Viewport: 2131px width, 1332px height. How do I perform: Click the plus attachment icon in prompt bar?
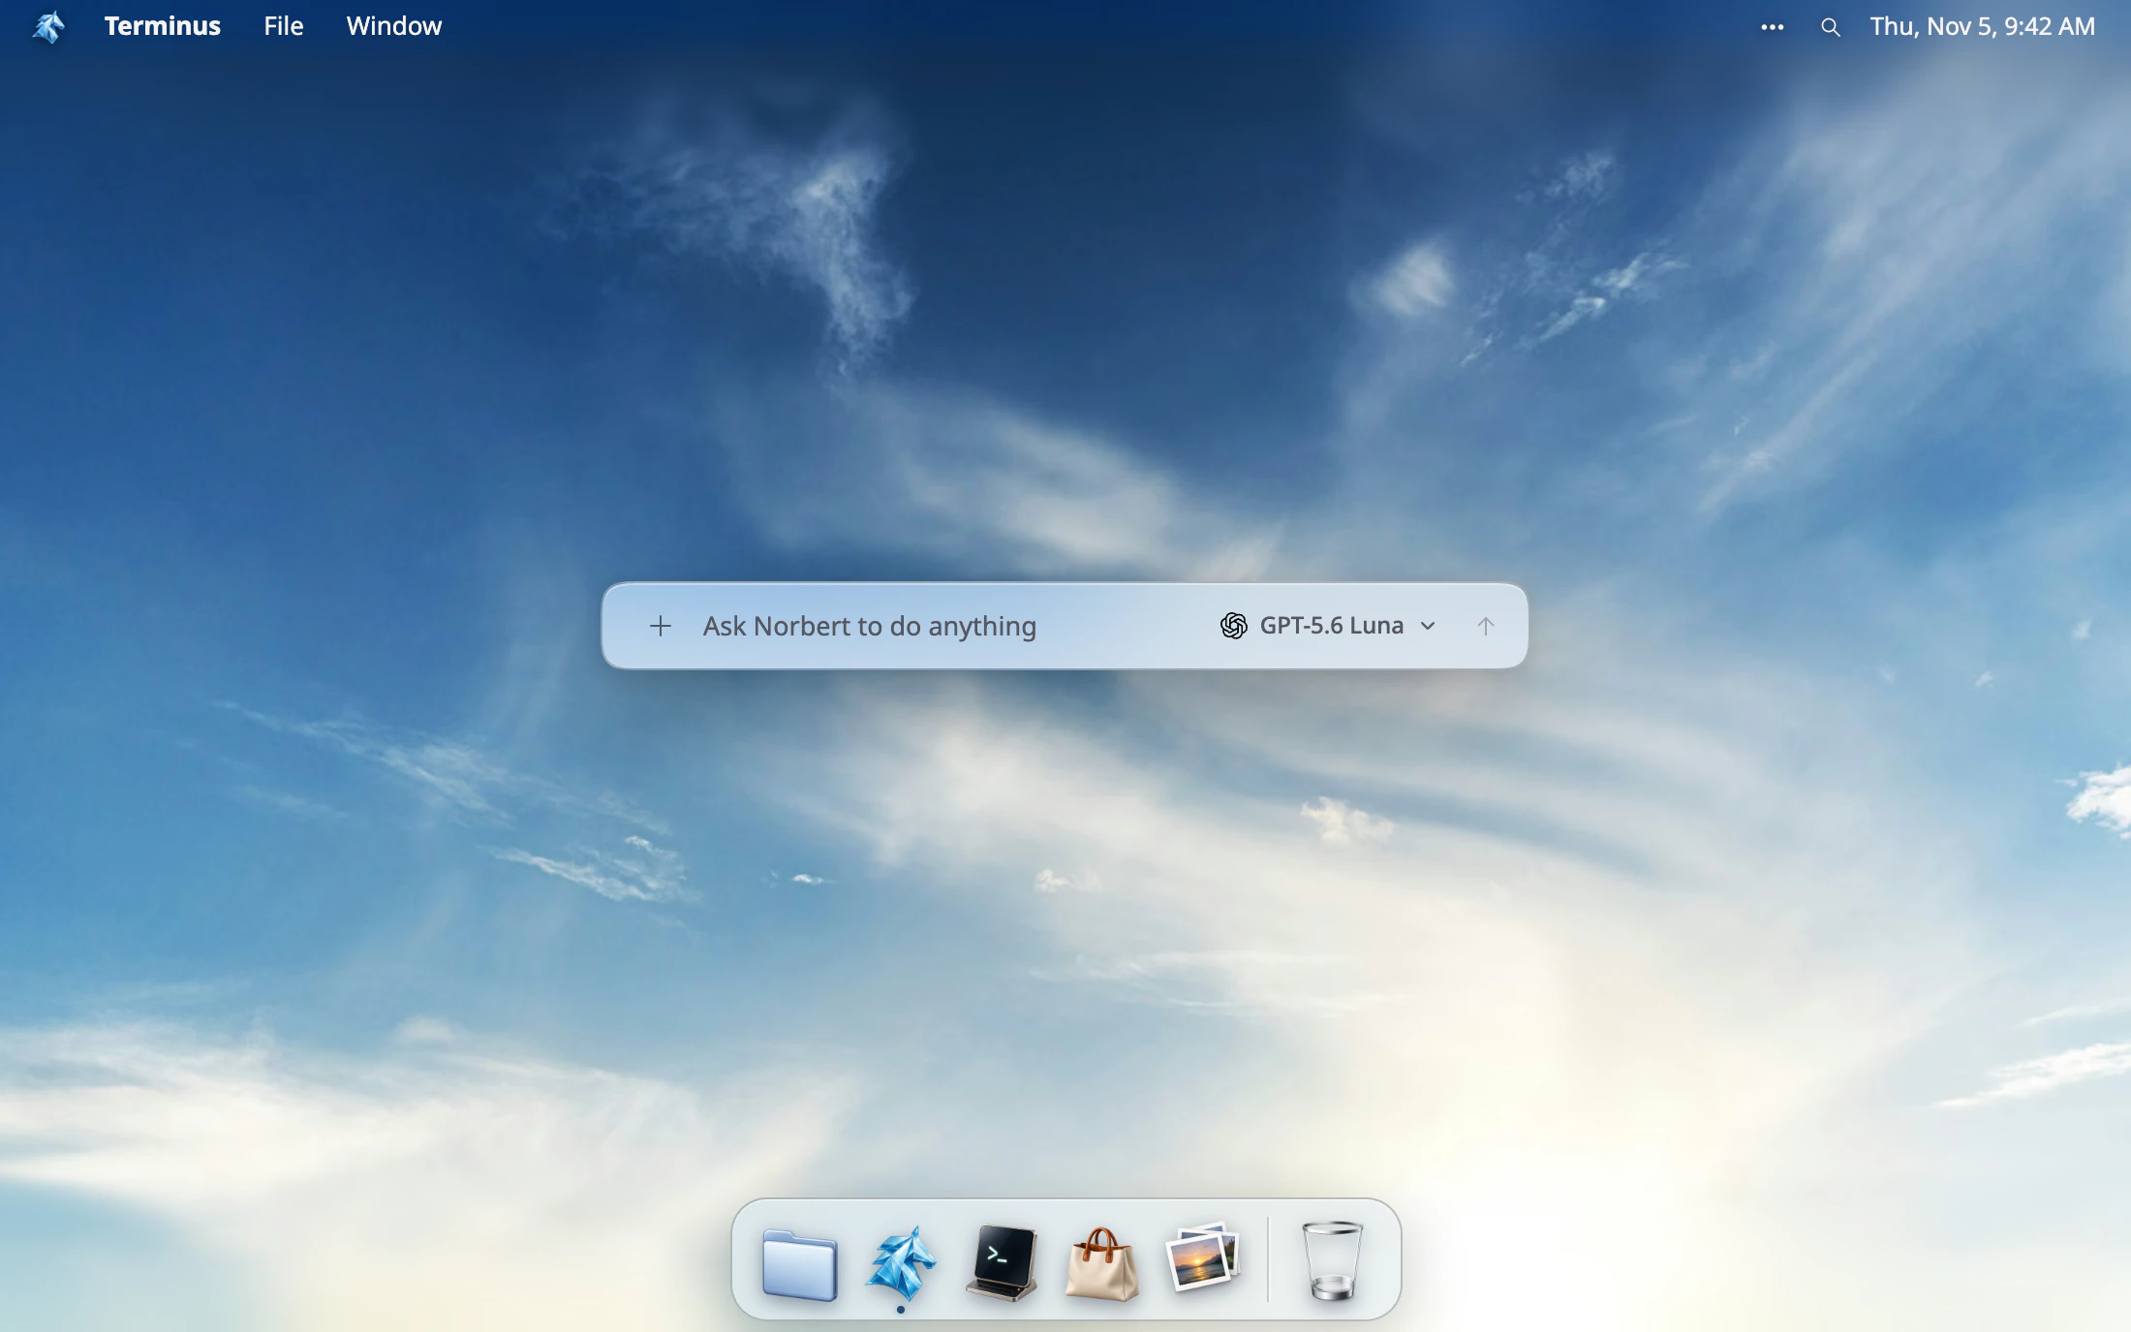coord(661,626)
